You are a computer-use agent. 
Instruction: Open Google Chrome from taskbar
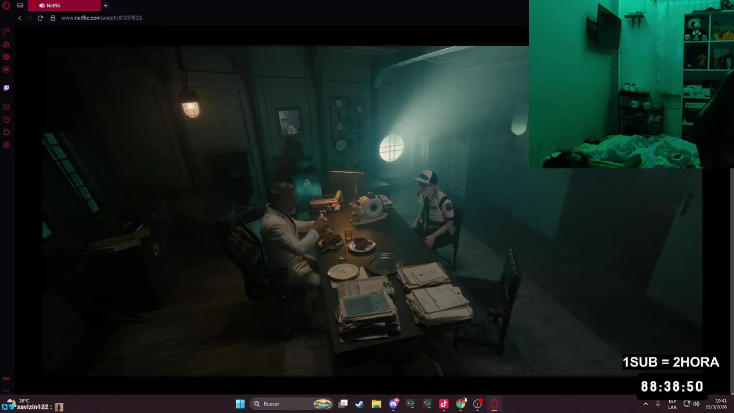click(460, 404)
